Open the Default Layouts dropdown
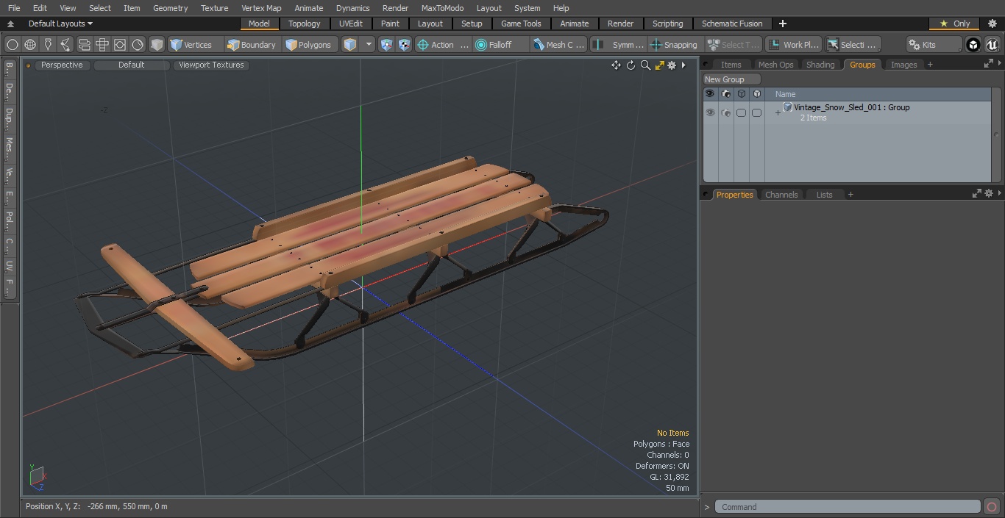Viewport: 1005px width, 518px height. tap(60, 24)
